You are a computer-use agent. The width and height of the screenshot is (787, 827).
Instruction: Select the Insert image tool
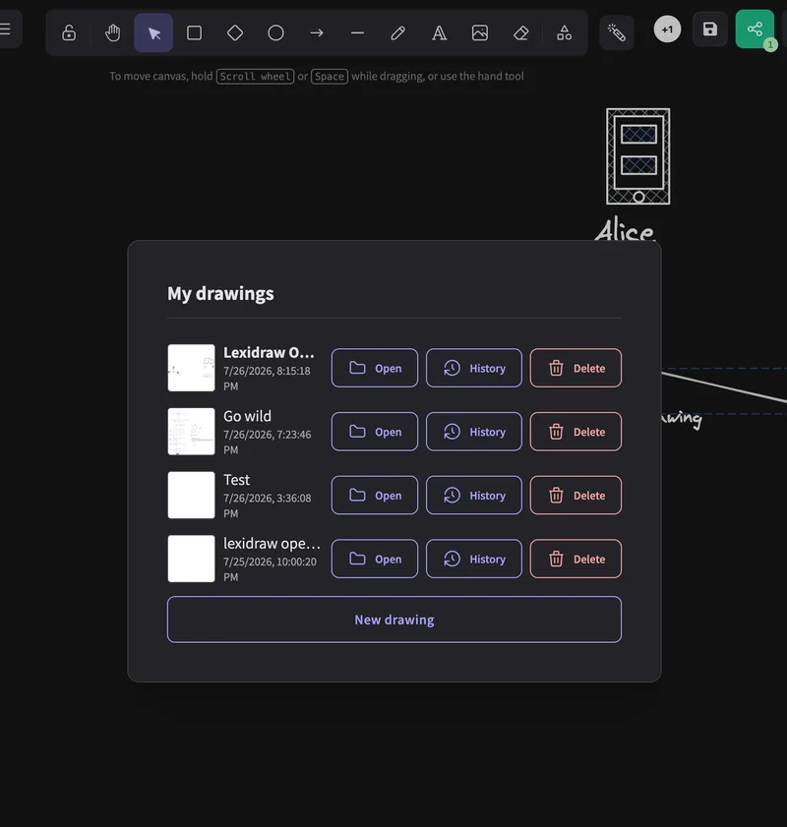(480, 33)
